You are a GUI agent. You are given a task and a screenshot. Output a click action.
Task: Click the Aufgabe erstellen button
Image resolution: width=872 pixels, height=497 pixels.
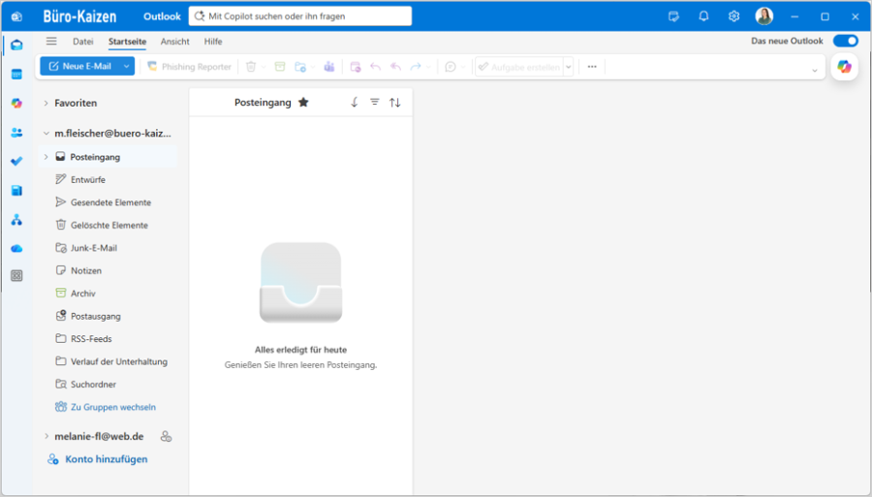(x=519, y=67)
